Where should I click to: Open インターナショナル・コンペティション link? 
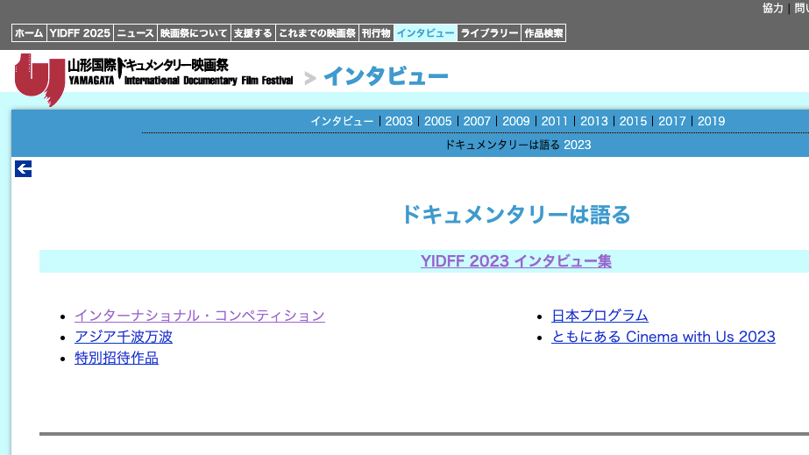pyautogui.click(x=200, y=316)
